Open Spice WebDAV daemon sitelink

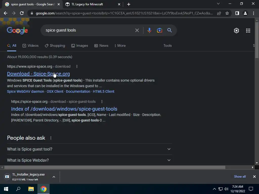tap(26, 91)
